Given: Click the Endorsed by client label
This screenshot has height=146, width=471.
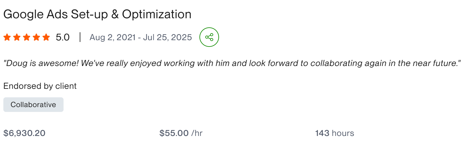Looking at the screenshot, I should tap(40, 86).
